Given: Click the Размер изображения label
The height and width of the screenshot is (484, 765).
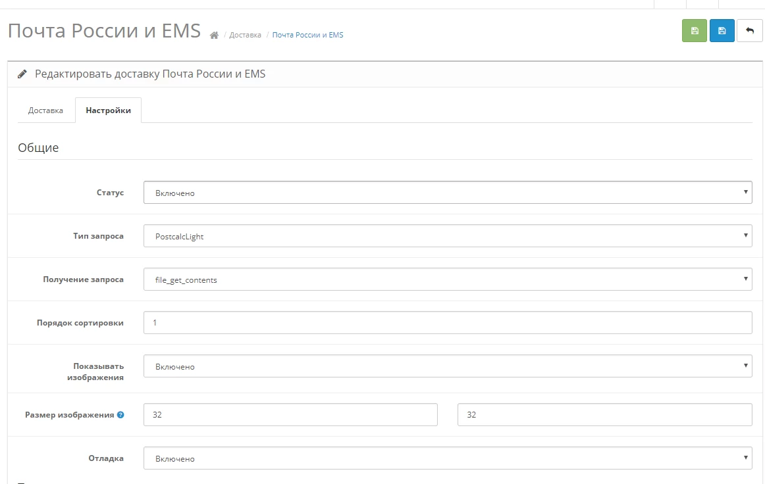Looking at the screenshot, I should point(69,415).
